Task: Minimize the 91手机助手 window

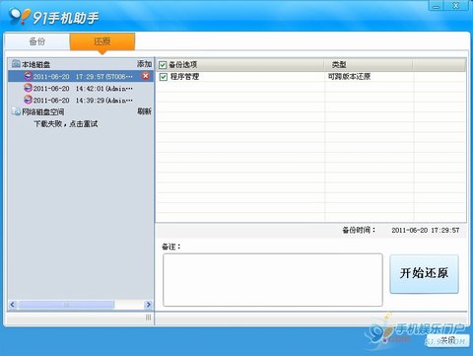Action: 437,6
